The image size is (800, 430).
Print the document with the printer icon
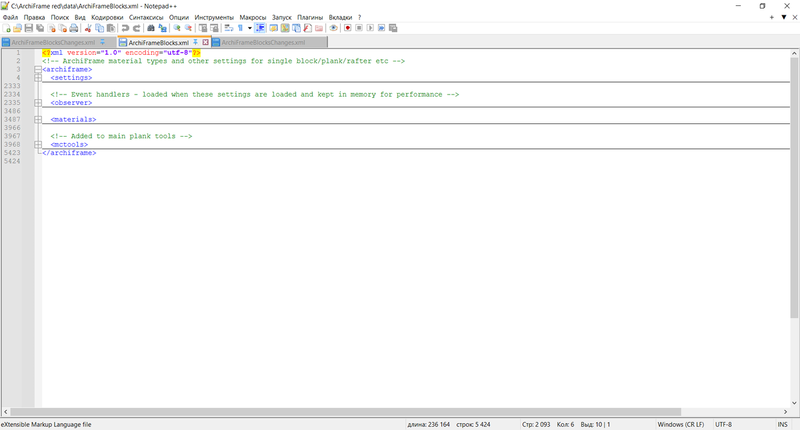(74, 28)
